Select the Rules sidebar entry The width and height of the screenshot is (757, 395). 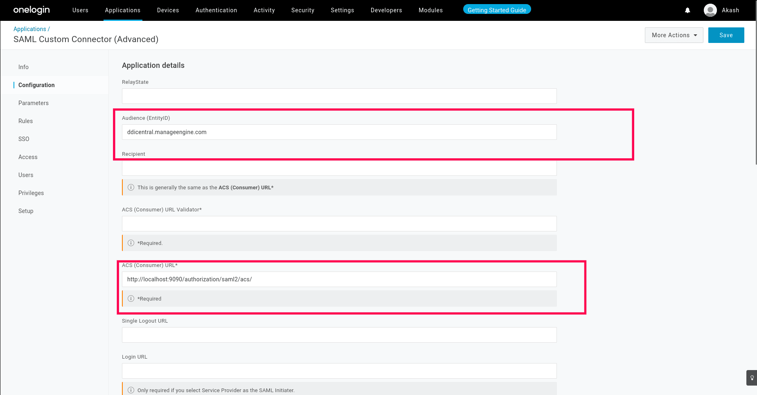25,121
